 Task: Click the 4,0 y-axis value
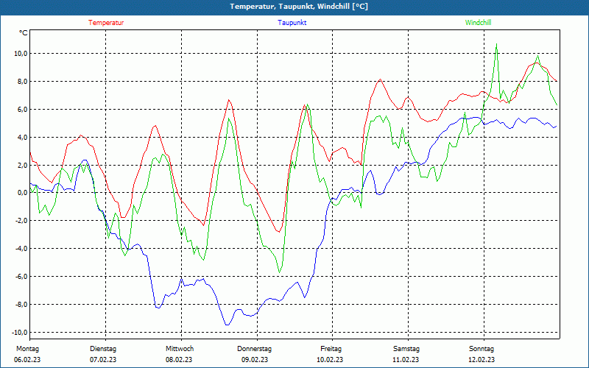tap(22, 138)
